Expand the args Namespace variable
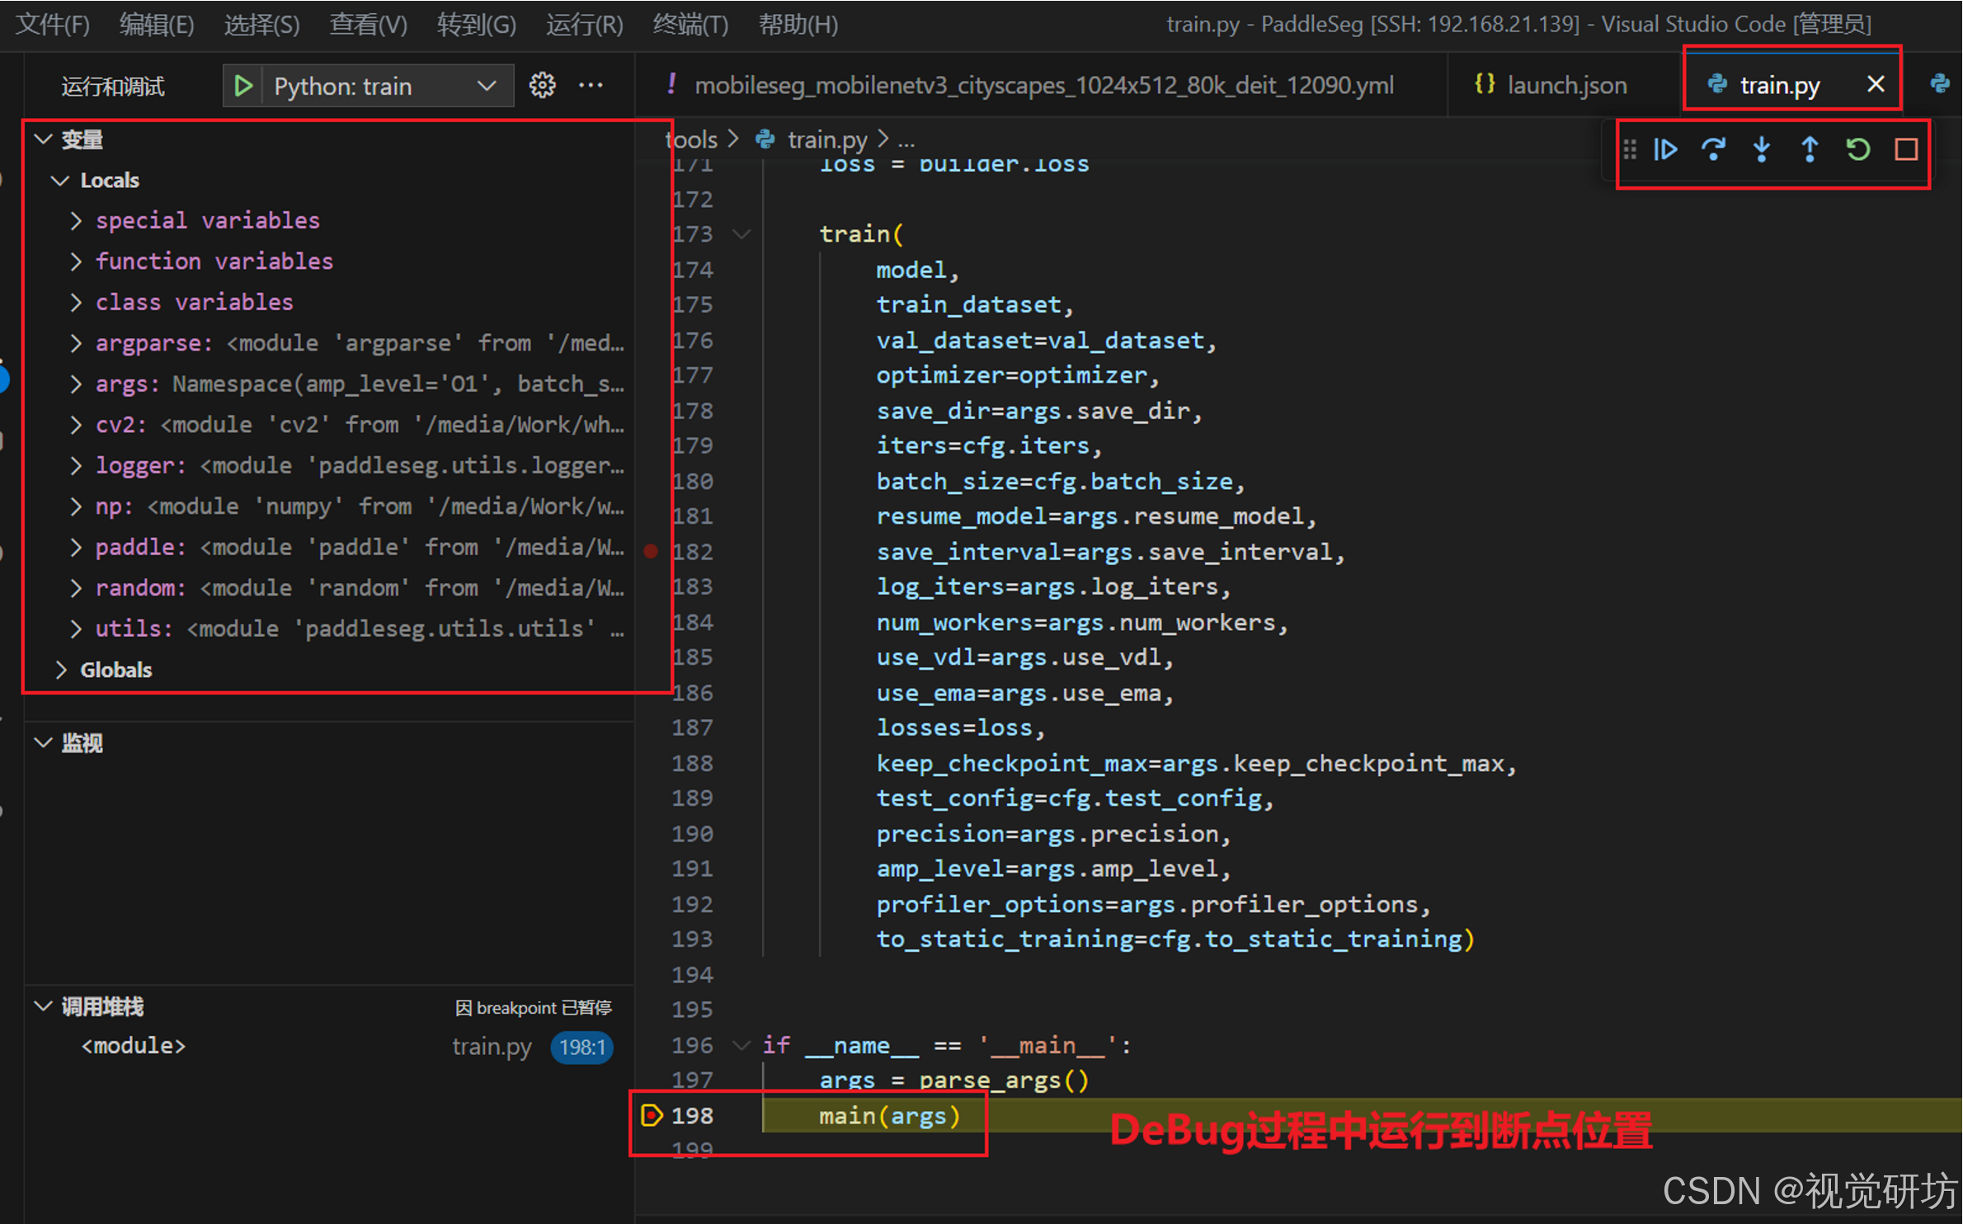 click(76, 384)
